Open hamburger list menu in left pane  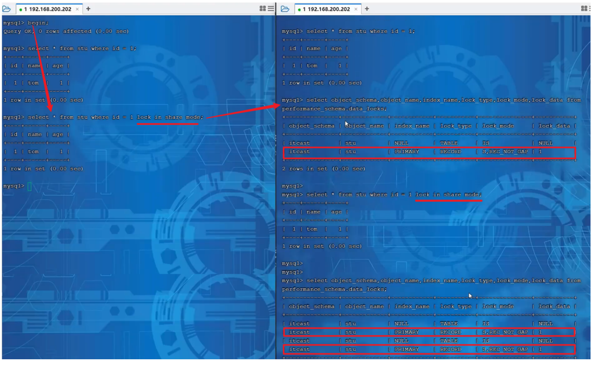(271, 9)
